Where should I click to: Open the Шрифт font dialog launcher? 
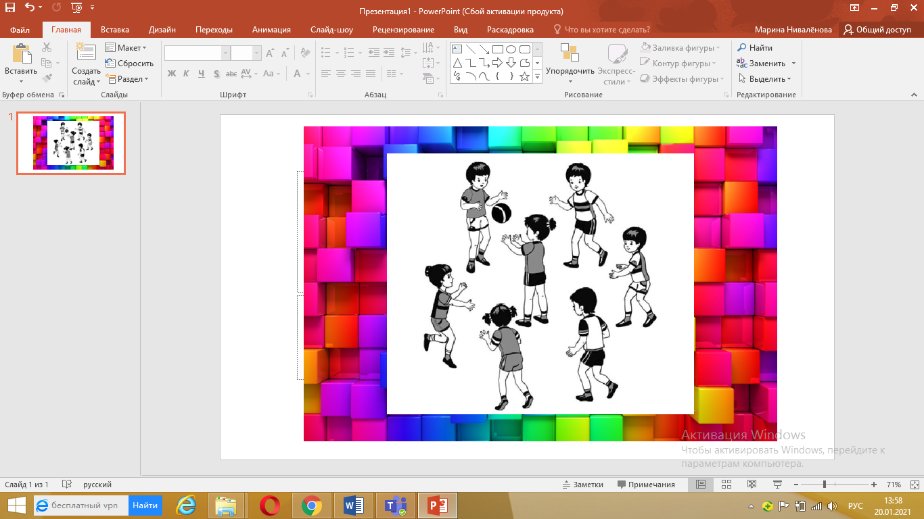(310, 95)
